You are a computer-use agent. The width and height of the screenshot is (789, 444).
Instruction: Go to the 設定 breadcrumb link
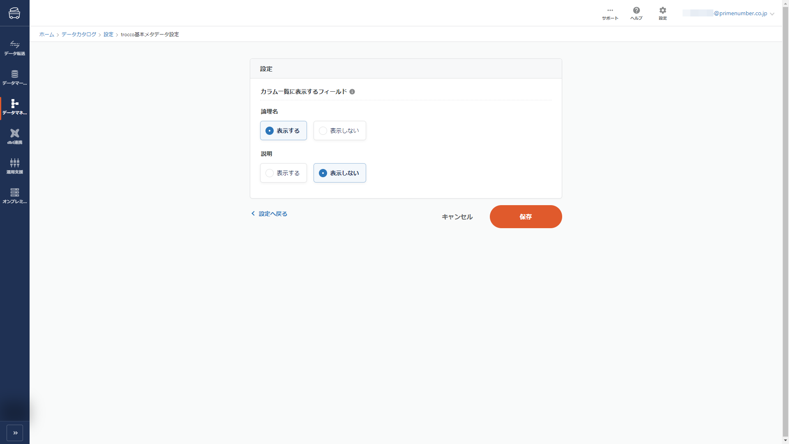108,35
